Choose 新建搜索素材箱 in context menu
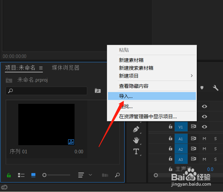Viewport: 223px width, 192px height. click(x=152, y=68)
